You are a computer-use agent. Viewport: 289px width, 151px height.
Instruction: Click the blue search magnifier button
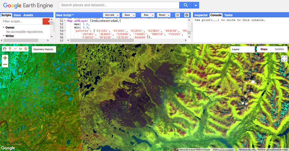point(186,5)
